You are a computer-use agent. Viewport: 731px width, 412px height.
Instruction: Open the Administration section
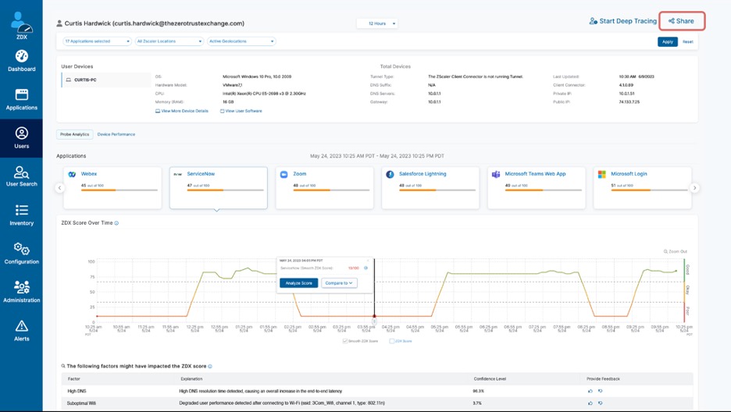pyautogui.click(x=21, y=292)
